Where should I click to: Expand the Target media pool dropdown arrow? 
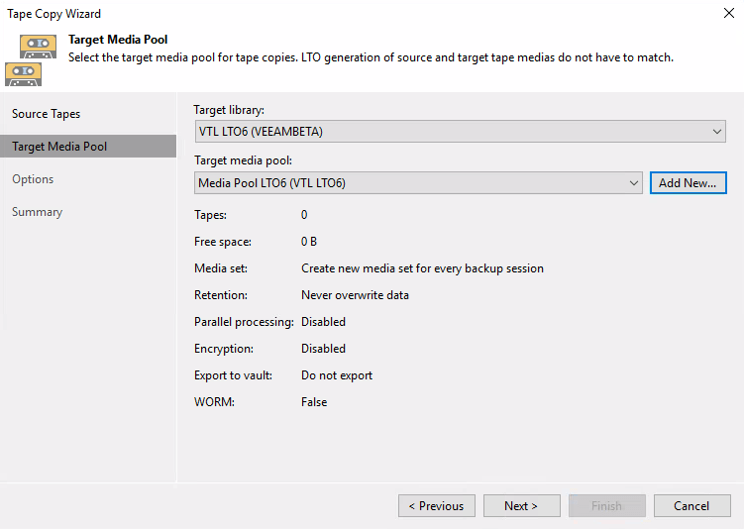click(x=633, y=183)
